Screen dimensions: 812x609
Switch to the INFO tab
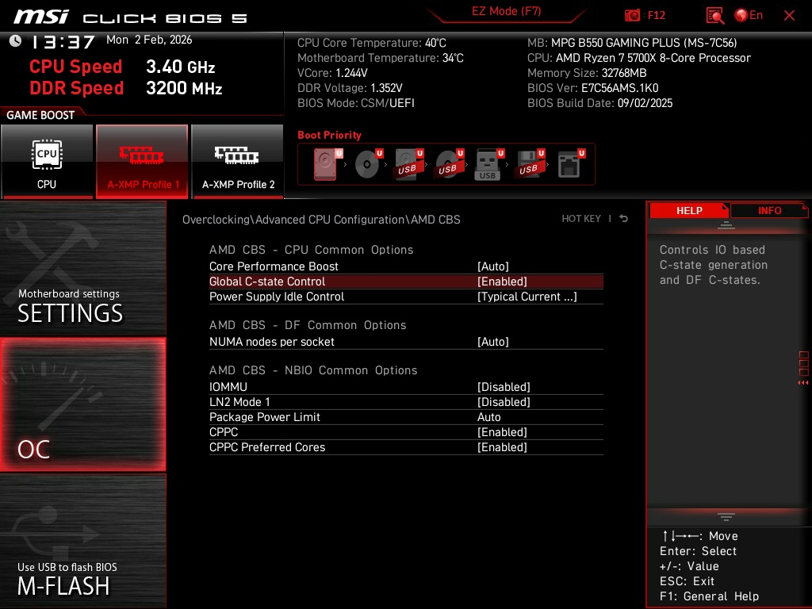coord(769,211)
